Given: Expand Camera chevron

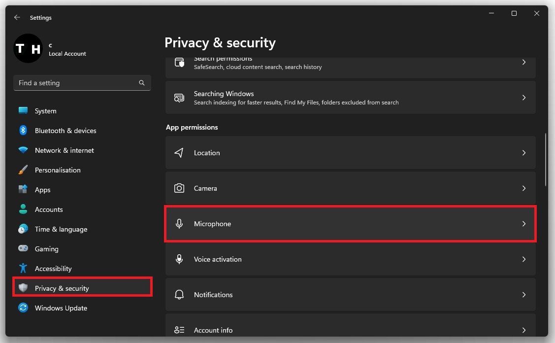Looking at the screenshot, I should pos(524,188).
